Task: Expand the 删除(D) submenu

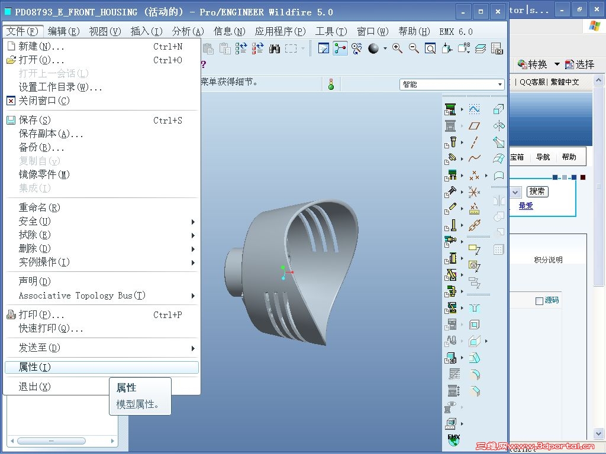Action: click(102, 249)
